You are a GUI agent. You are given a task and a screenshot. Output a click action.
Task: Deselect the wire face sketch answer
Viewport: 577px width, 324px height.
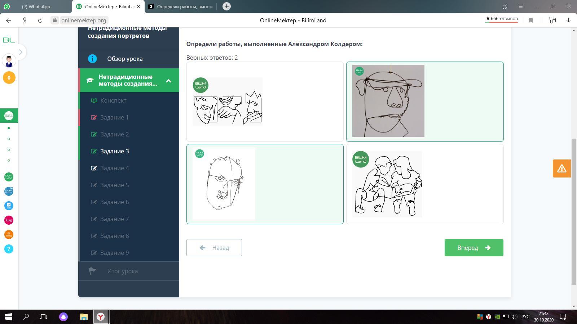tap(265, 184)
